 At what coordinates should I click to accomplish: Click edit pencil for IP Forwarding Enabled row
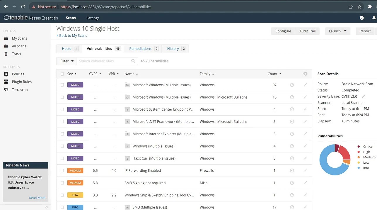coord(305,170)
